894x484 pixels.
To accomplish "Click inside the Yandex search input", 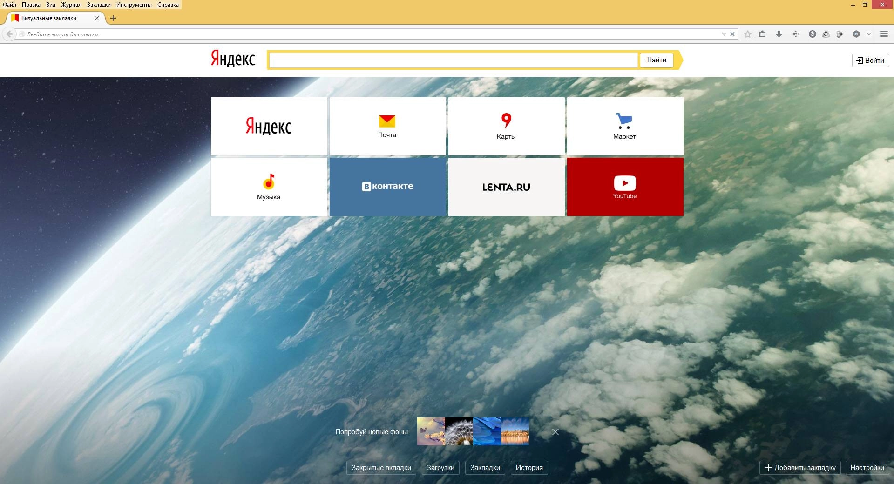I will pyautogui.click(x=453, y=60).
